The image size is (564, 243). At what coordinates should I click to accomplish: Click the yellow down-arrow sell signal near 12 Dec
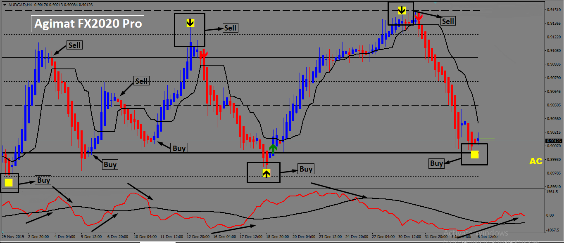[x=190, y=22]
